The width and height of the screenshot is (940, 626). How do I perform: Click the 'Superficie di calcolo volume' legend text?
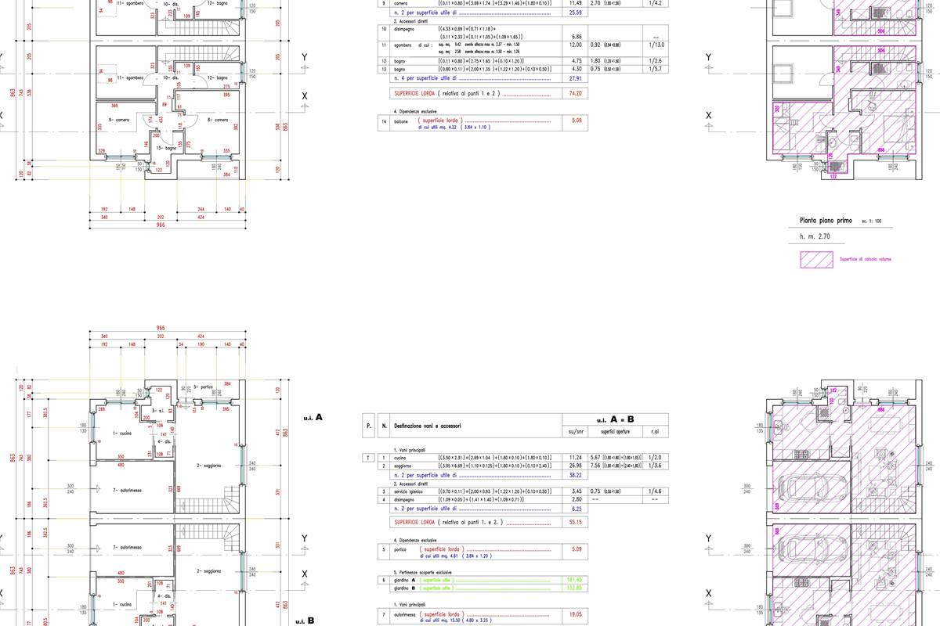pyautogui.click(x=865, y=259)
